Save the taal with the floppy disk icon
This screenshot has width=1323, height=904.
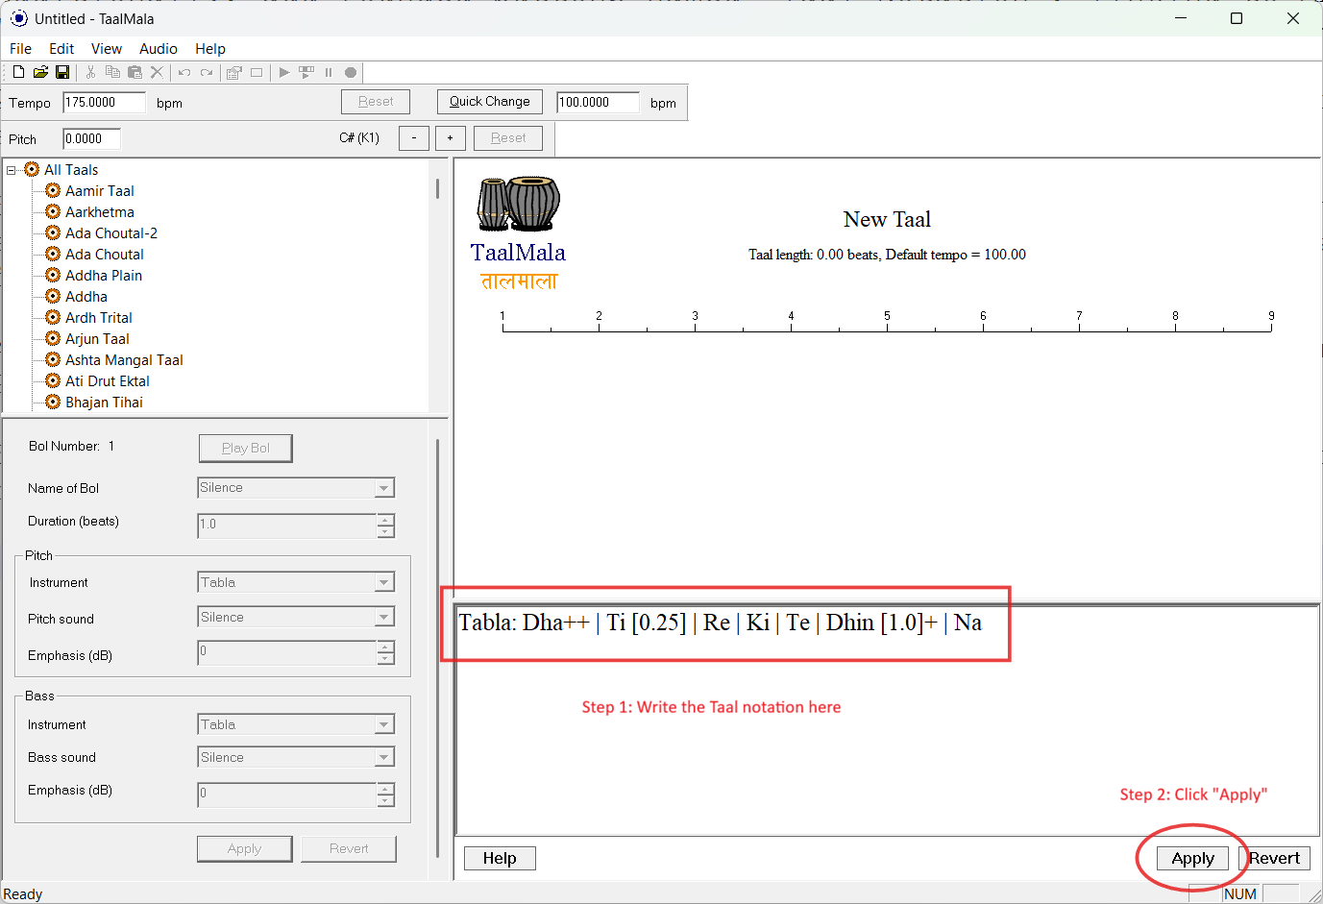(x=62, y=72)
